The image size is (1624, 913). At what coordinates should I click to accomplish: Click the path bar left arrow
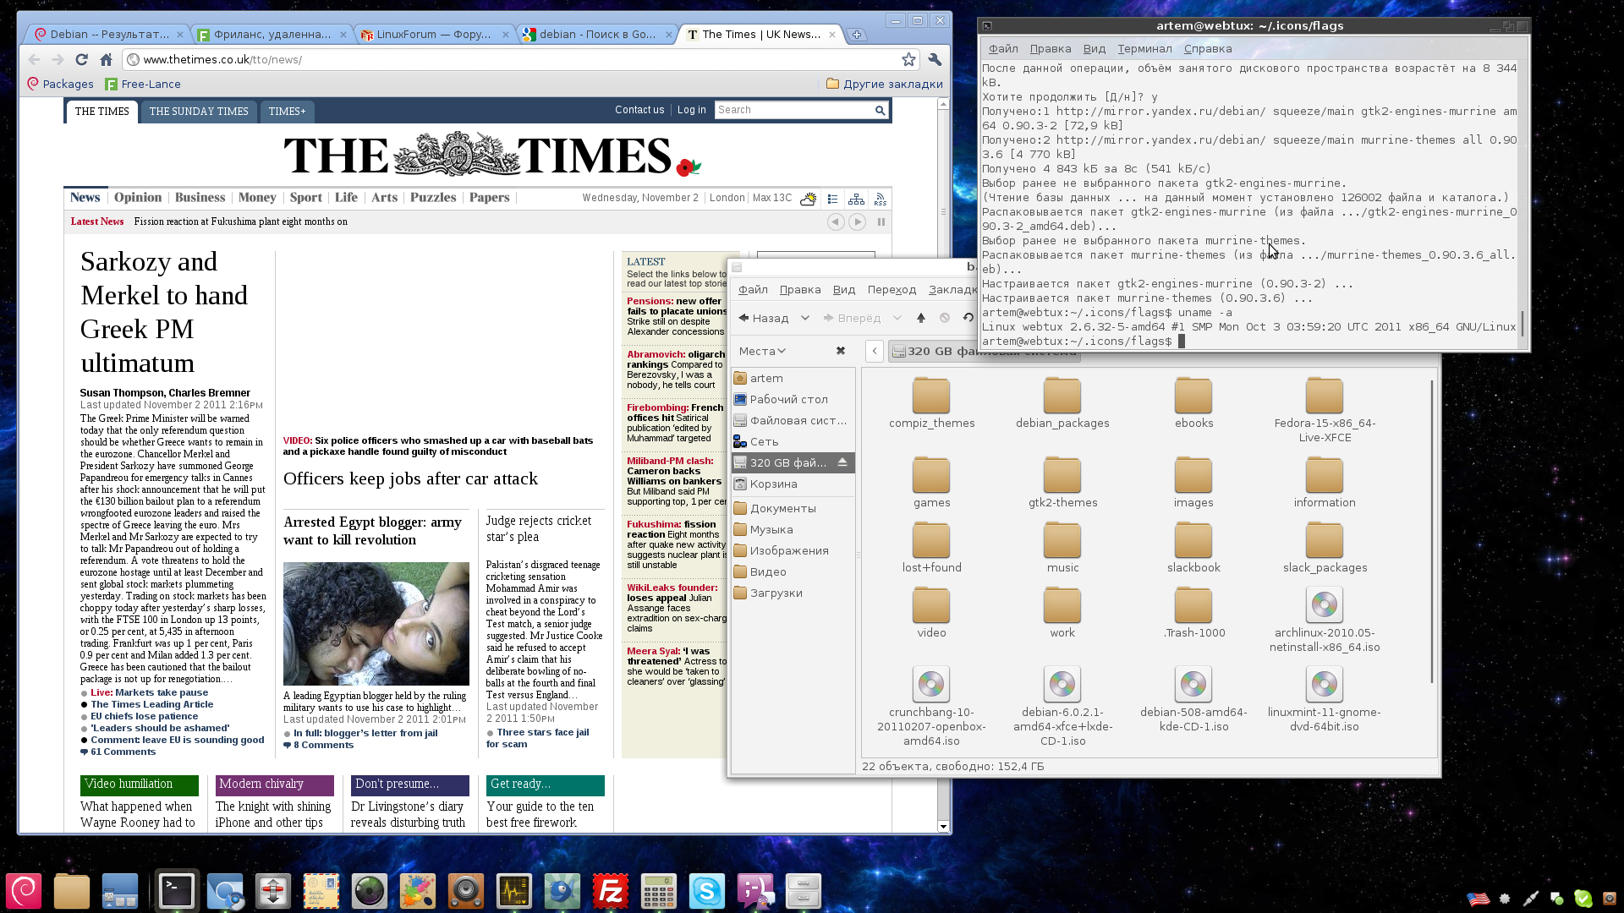point(875,351)
